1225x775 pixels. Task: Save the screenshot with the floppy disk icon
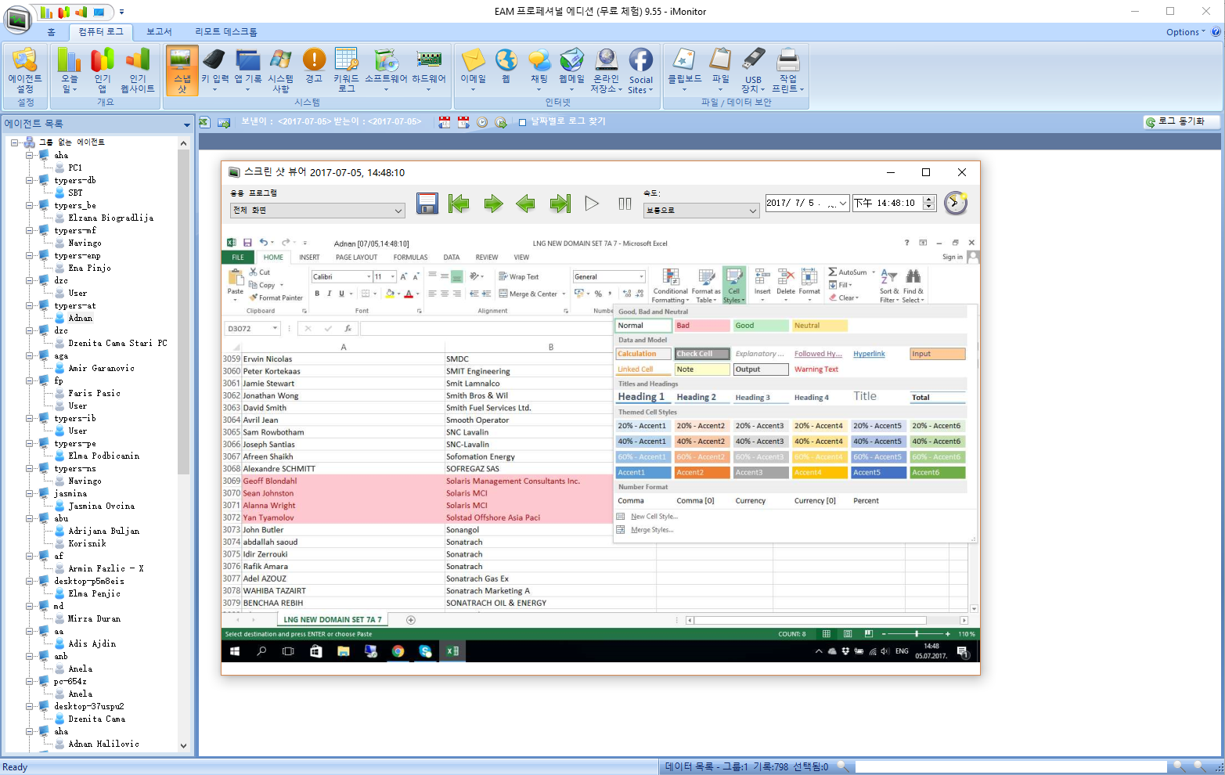coord(427,204)
